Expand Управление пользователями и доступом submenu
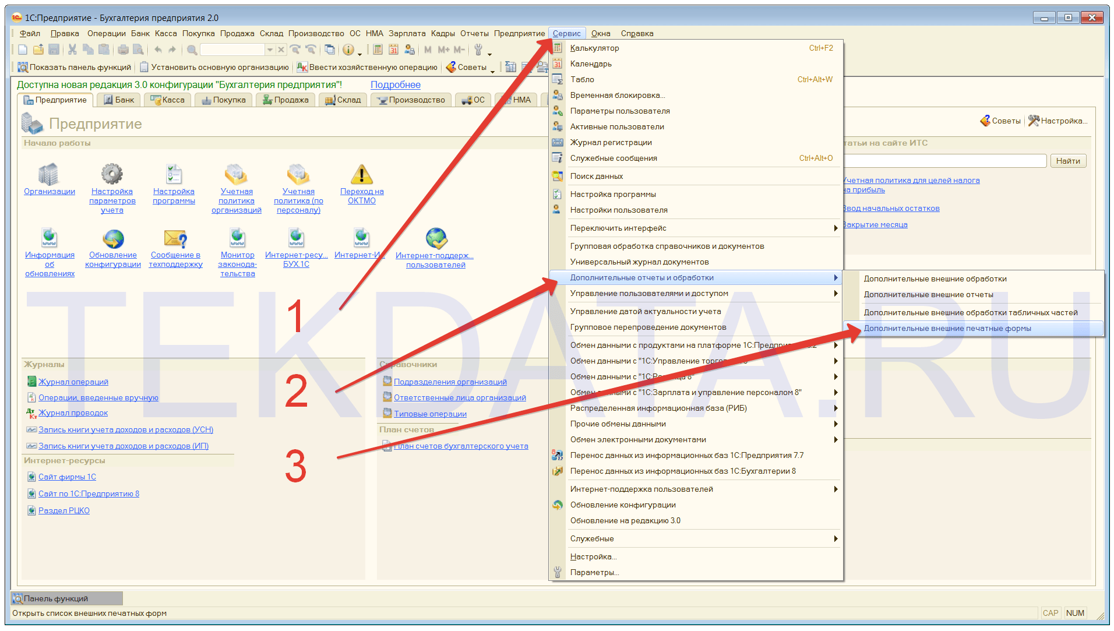Image resolution: width=1114 pixels, height=631 pixels. pos(696,293)
